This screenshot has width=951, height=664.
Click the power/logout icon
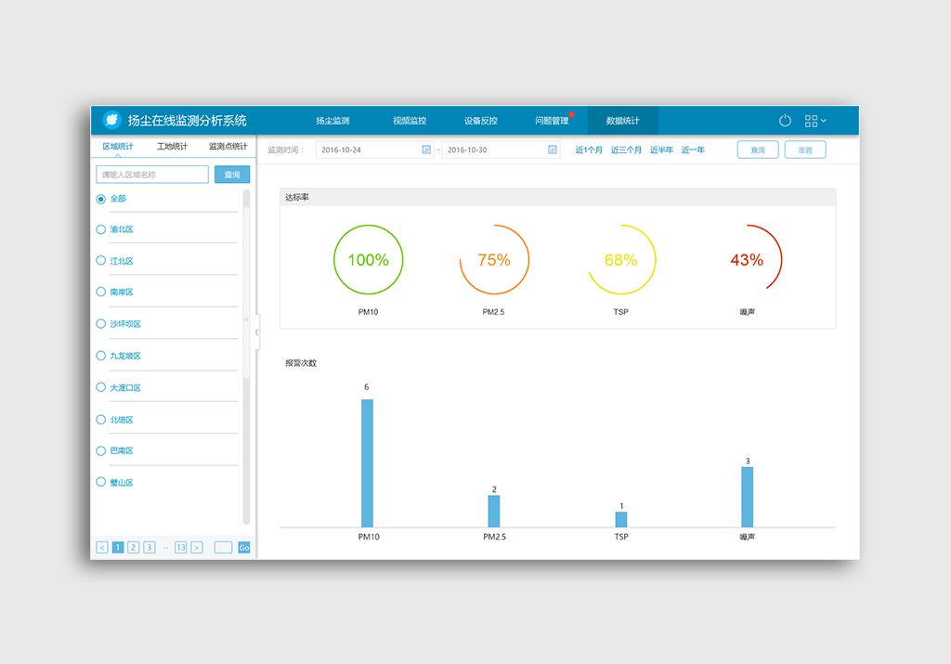click(x=785, y=121)
